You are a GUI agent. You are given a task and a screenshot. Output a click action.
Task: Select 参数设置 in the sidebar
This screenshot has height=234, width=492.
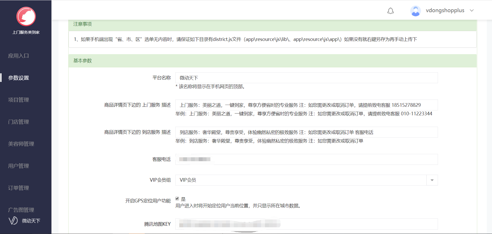tap(18, 78)
